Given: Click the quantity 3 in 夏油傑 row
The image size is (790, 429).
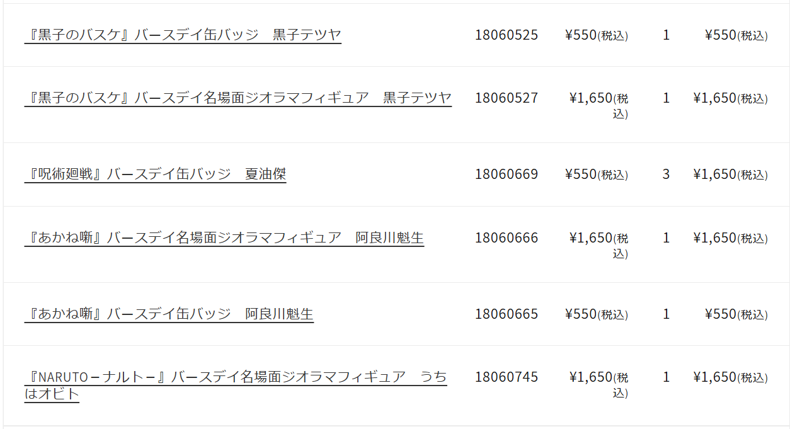Looking at the screenshot, I should point(666,174).
